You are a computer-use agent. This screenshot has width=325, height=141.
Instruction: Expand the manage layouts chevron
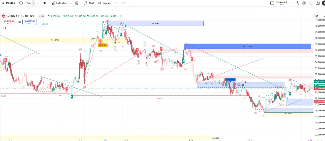(290, 3)
